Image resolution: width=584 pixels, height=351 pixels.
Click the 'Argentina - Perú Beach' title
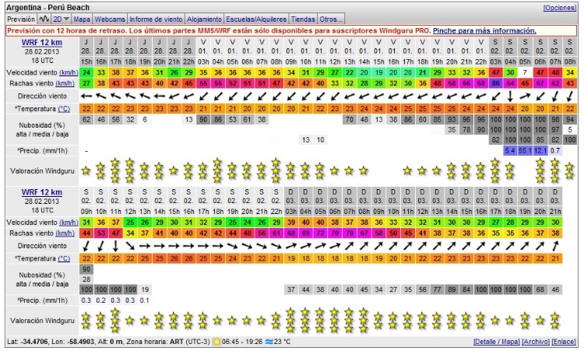[x=48, y=8]
